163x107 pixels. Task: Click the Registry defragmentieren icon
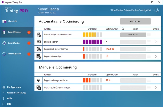tap(39, 80)
